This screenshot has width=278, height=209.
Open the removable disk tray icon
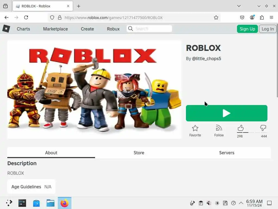[x=225, y=203]
